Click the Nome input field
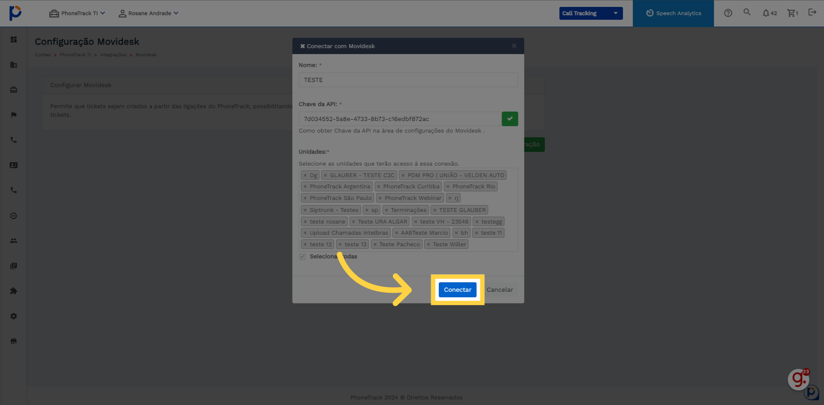Screen dimensions: 824x405 (408, 80)
